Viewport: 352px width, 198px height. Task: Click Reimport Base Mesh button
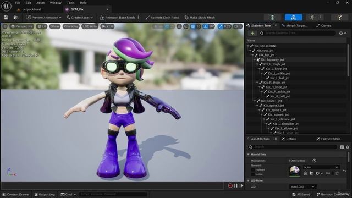[x=117, y=17]
